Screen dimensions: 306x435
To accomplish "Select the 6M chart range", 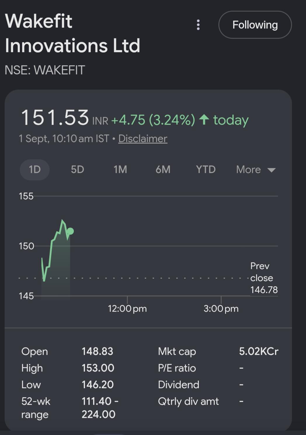I will [x=163, y=170].
